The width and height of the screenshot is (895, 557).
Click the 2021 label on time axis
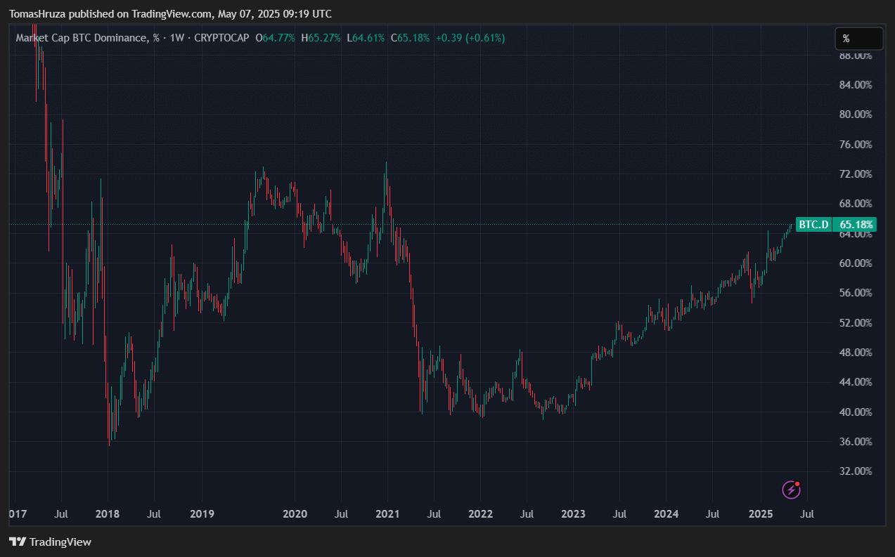pos(387,514)
